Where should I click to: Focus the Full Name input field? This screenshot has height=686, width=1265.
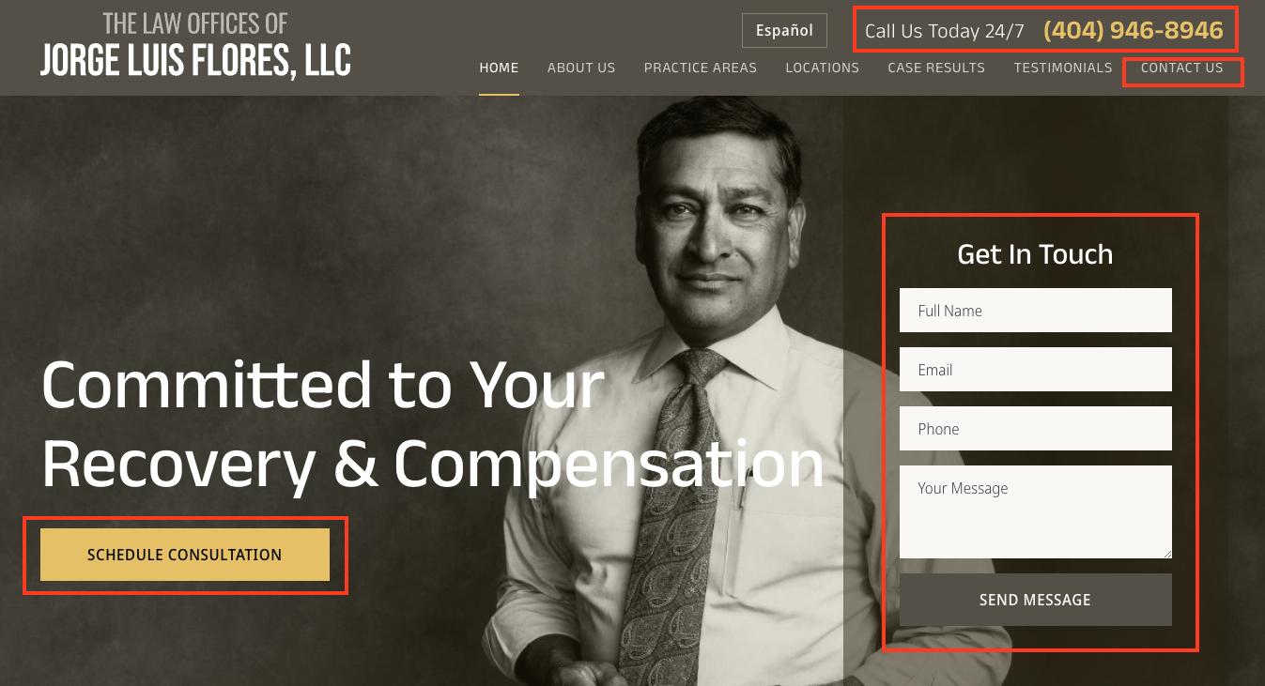[1036, 311]
